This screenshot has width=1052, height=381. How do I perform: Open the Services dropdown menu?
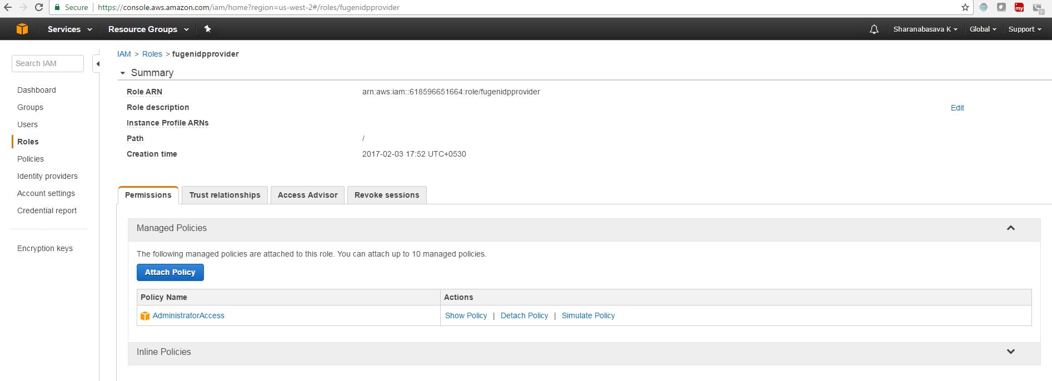(69, 29)
